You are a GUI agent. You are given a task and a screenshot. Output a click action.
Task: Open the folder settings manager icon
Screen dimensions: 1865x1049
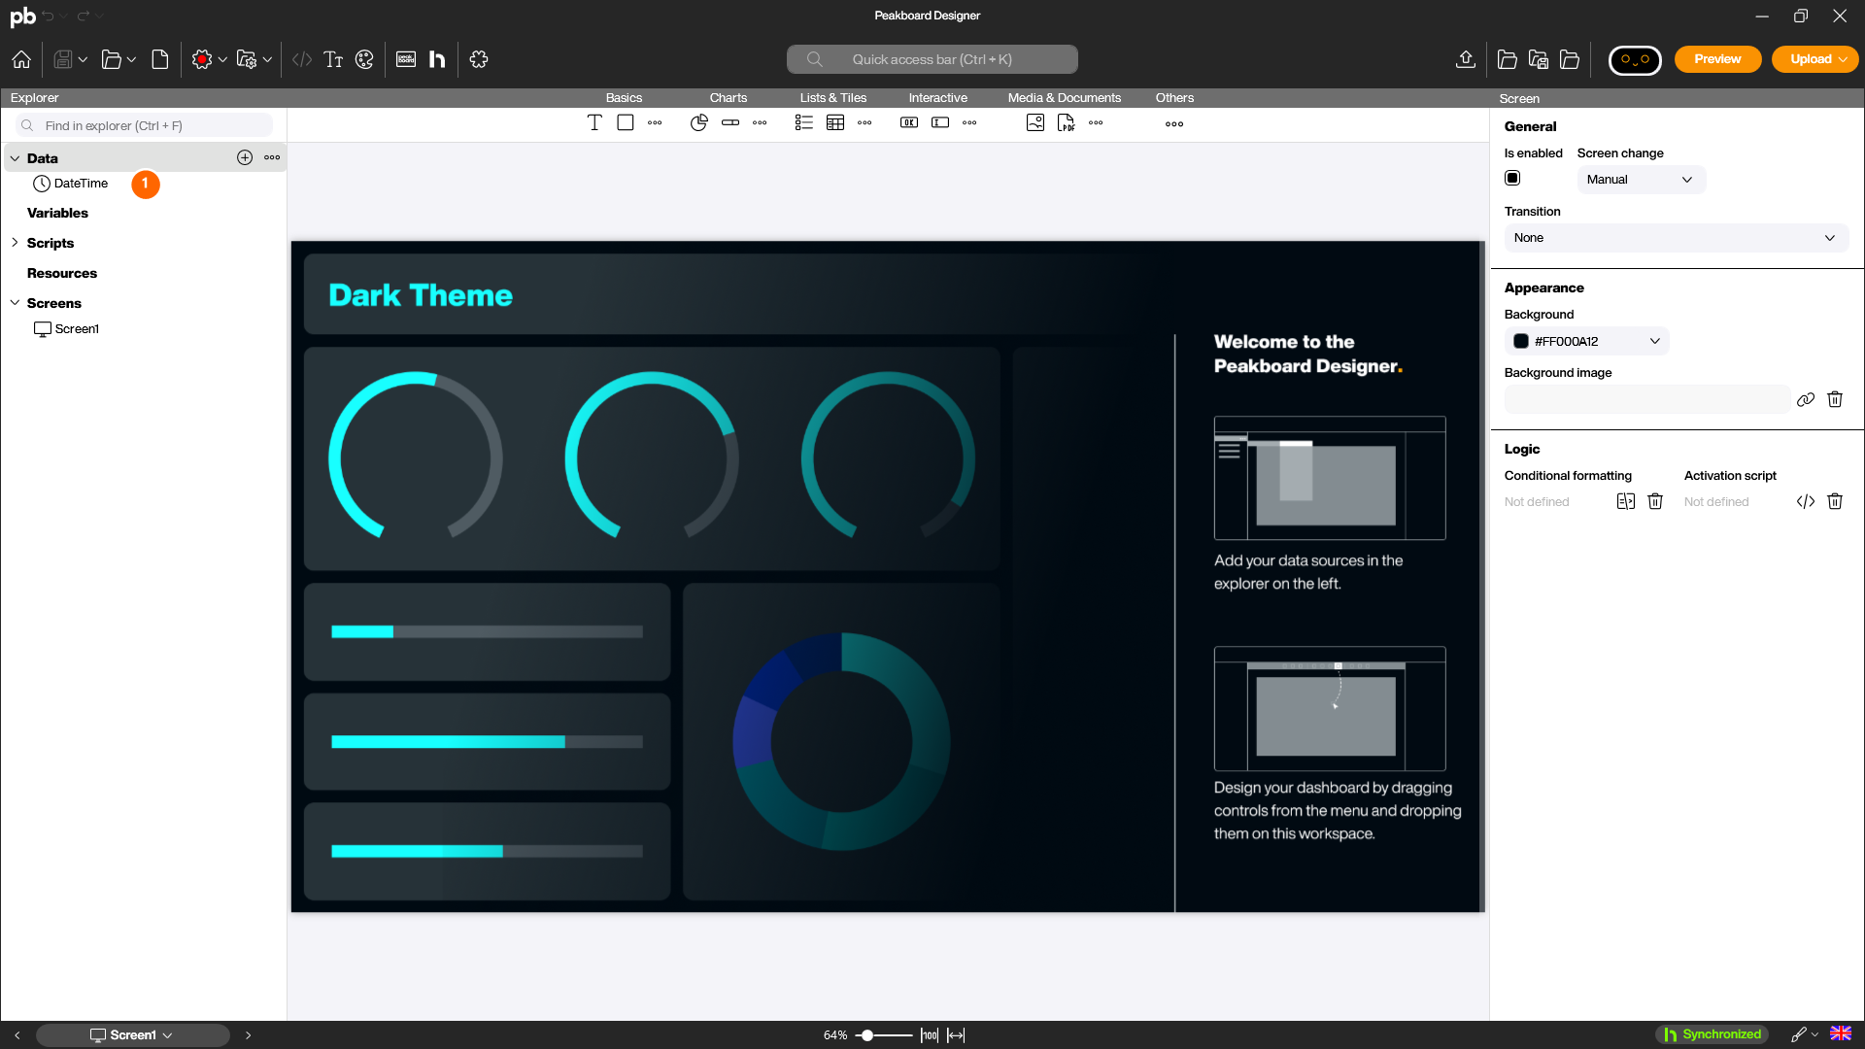[x=247, y=59]
